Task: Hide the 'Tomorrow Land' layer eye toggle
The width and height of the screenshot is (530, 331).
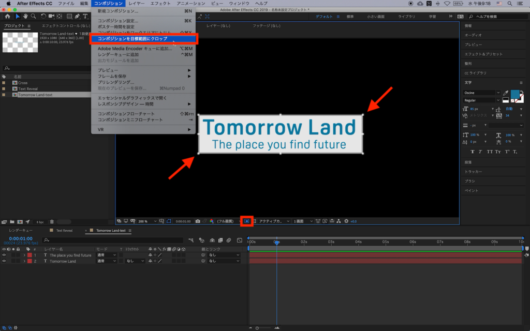Action: [x=4, y=261]
